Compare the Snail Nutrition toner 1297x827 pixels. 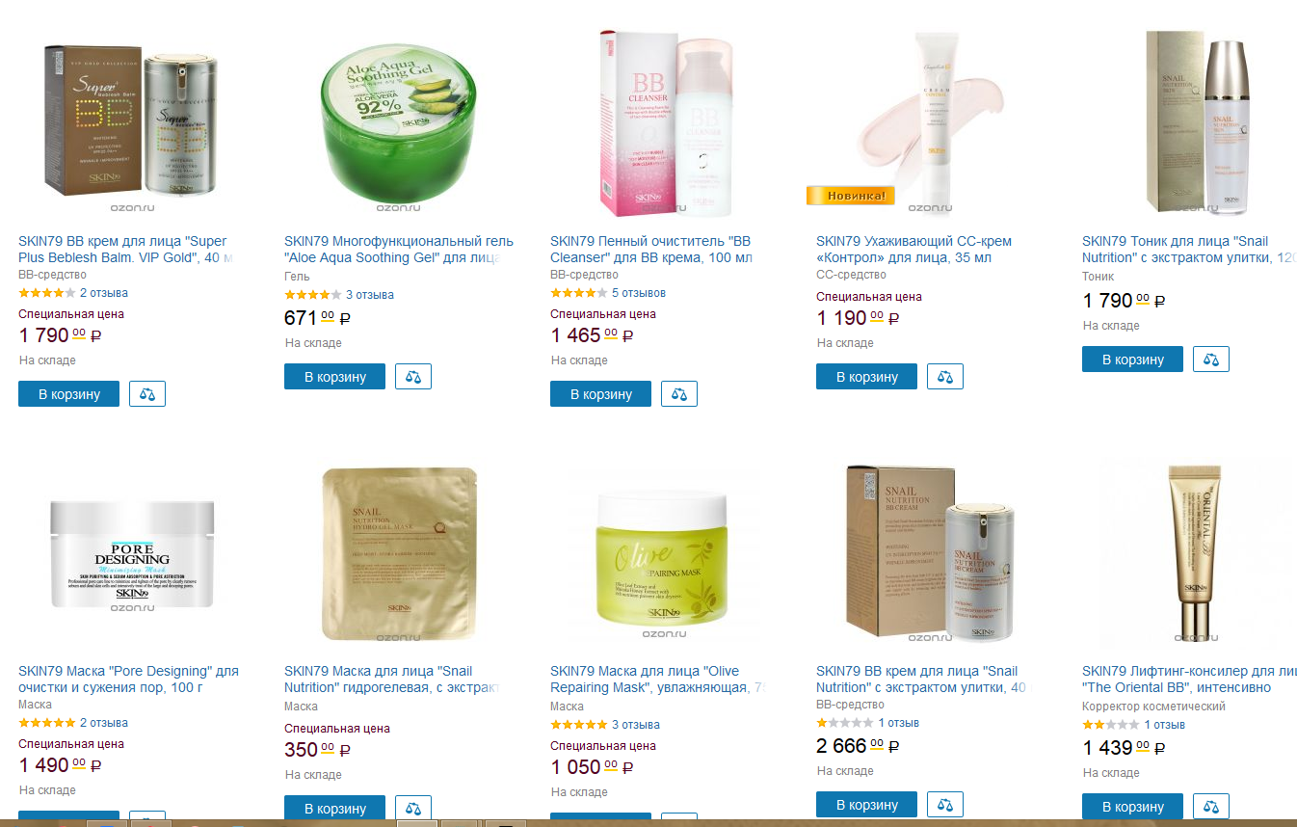pyautogui.click(x=1211, y=359)
